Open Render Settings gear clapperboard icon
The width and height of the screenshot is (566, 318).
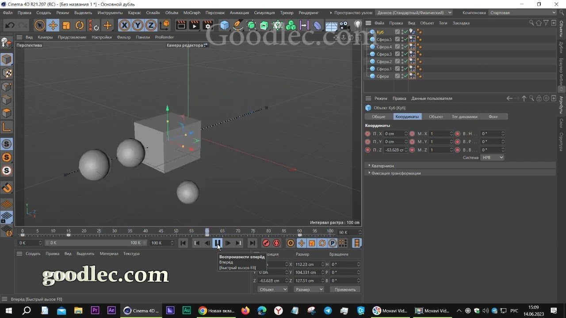pos(208,25)
